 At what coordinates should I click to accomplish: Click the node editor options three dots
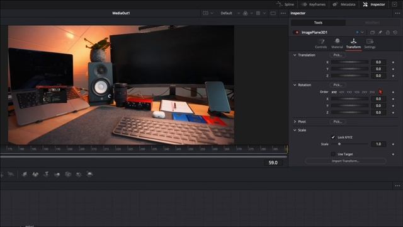tap(397, 185)
